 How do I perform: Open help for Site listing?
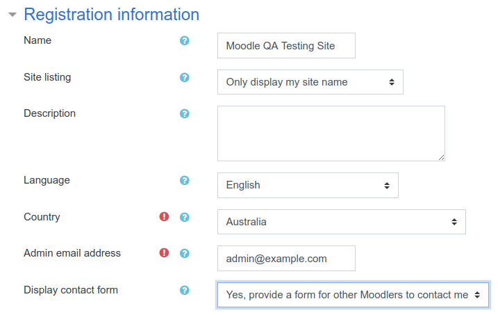pos(185,78)
